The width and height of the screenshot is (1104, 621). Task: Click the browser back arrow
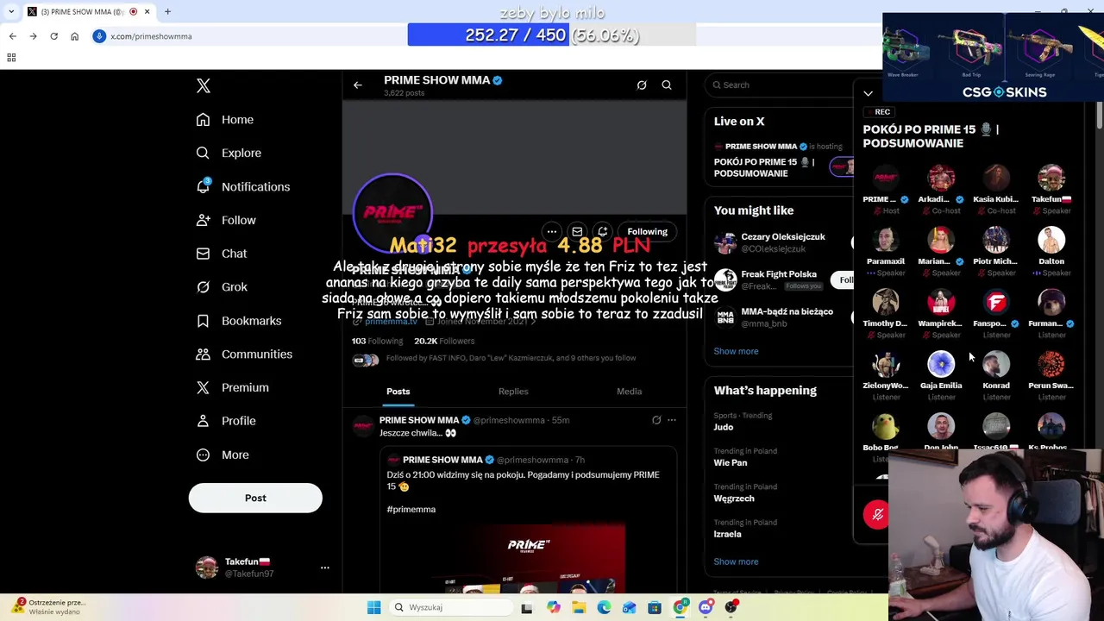[x=12, y=36]
